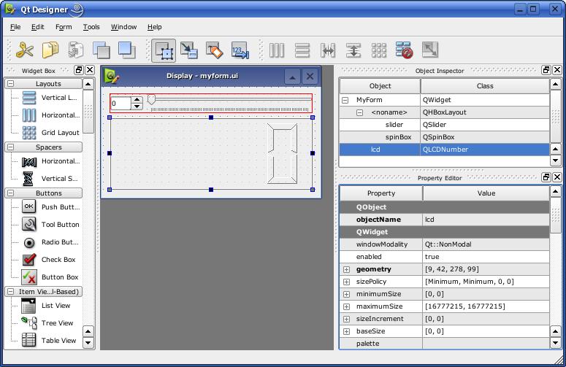Select the Push Button widget icon
566x367 pixels.
[x=29, y=206]
